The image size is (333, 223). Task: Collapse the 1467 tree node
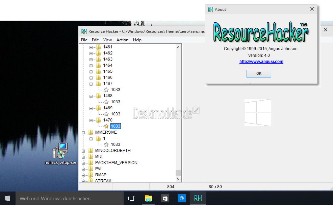click(x=91, y=84)
